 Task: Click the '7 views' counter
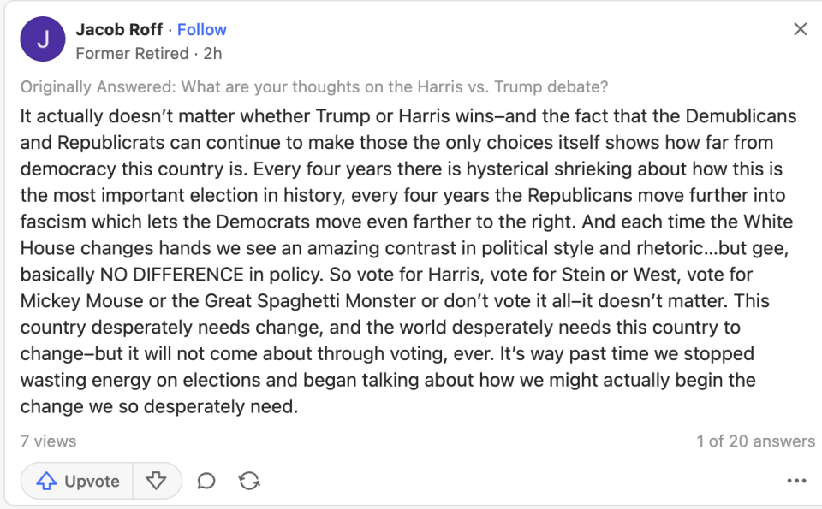pyautogui.click(x=48, y=441)
